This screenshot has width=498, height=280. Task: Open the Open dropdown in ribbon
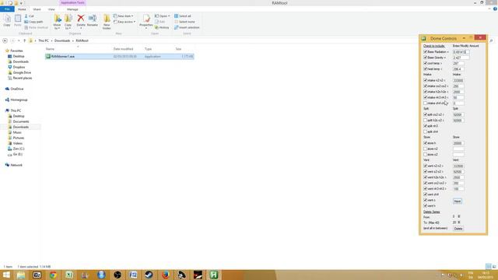click(x=163, y=16)
